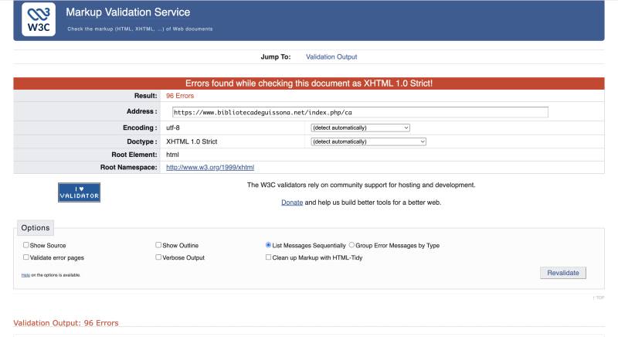
Task: Click into the Address URL field
Action: point(360,112)
